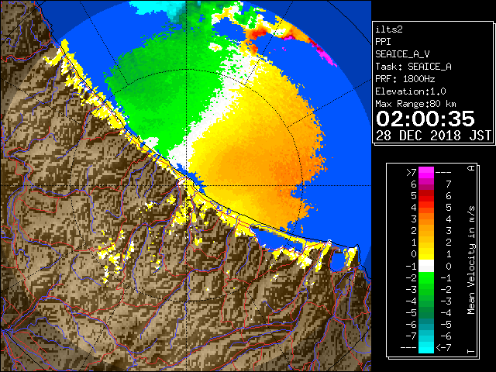496x372 pixels.
Task: Click the 'Task: SEAICE_A' line
Action: coord(413,67)
